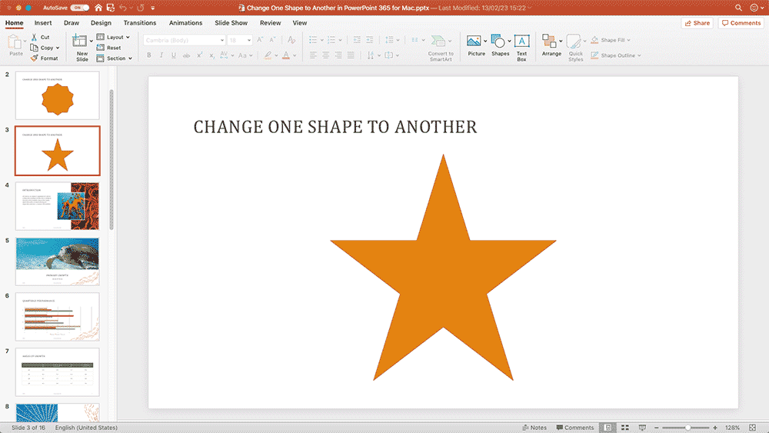Fit slide to current window
Screen dimensions: 769x433
click(x=754, y=428)
